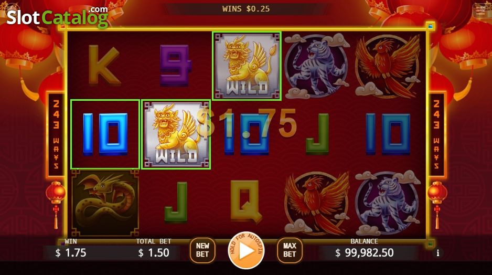Image resolution: width=492 pixels, height=275 pixels.
Task: Click the TOTAL BET amount field
Action: point(154,253)
